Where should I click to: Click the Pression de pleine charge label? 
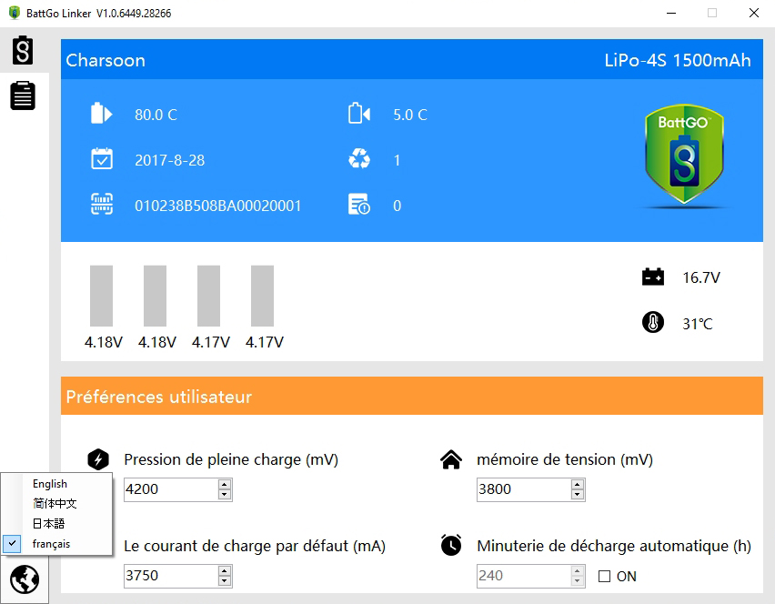pyautogui.click(x=231, y=459)
